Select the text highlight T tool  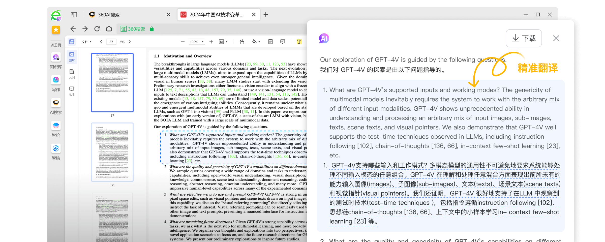pyautogui.click(x=299, y=42)
